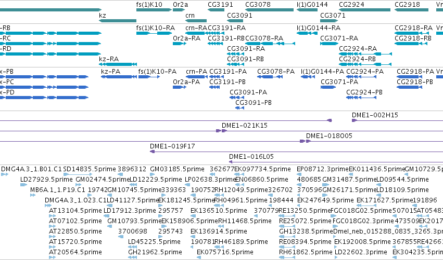This screenshot has height=260, width=443.
Task: Open EST DMG4A.3_1.B01.C1
Action: point(31,169)
